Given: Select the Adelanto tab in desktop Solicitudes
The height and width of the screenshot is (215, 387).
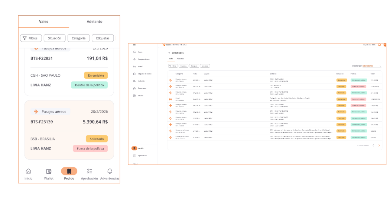Looking at the screenshot, I should tap(180, 58).
